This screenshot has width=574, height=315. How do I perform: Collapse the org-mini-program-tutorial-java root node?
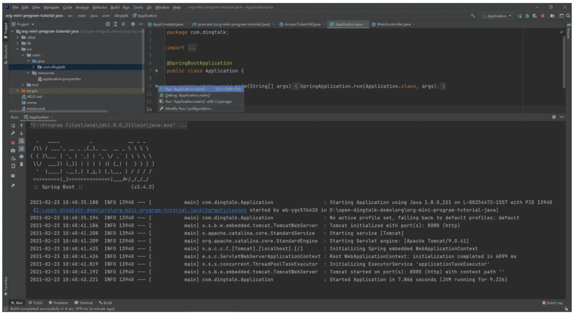coord(12,31)
